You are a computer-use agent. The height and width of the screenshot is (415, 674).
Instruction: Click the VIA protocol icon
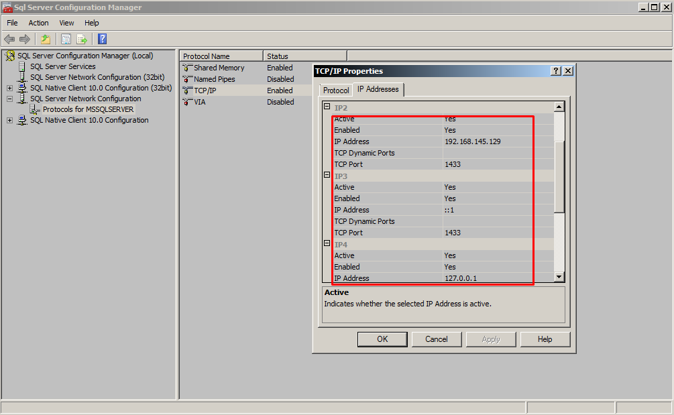[187, 103]
